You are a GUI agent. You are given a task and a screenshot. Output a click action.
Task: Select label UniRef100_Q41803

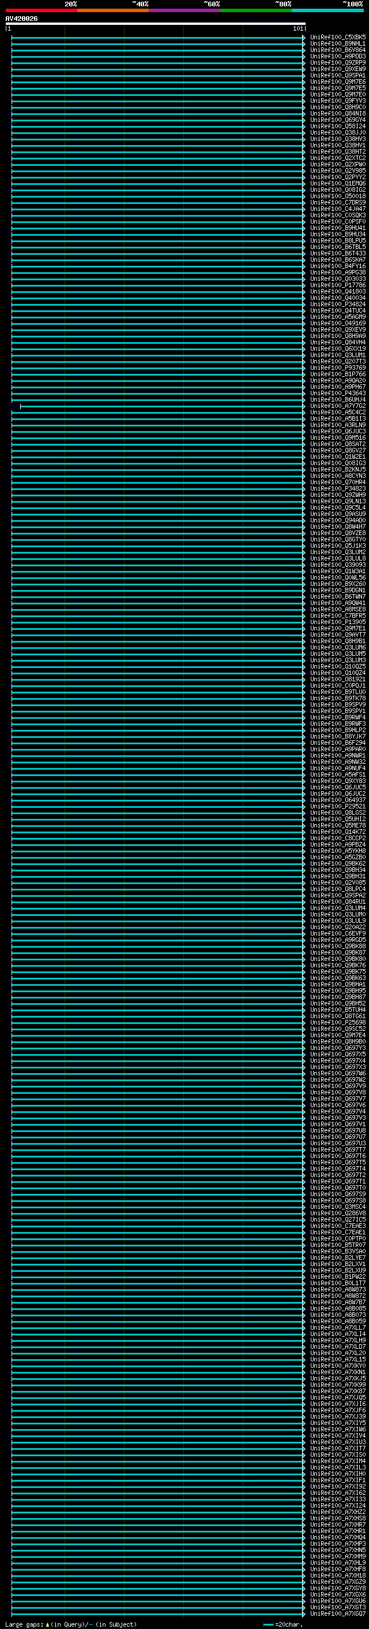coord(338,291)
